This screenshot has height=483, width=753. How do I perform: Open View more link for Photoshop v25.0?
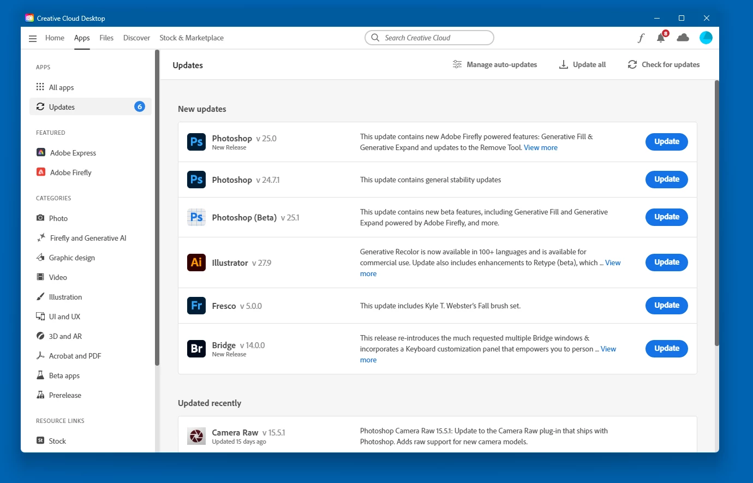tap(541, 147)
